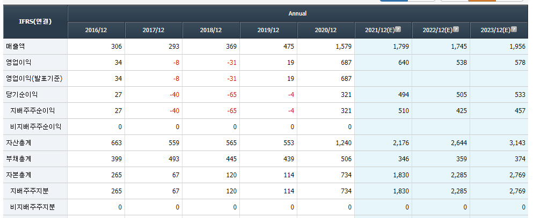Image resolution: width=534 pixels, height=218 pixels.
Task: Click 533 in the 당기순이익 row
Action: (x=520, y=95)
